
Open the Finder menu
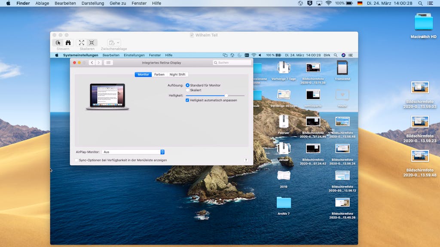(x=23, y=3)
